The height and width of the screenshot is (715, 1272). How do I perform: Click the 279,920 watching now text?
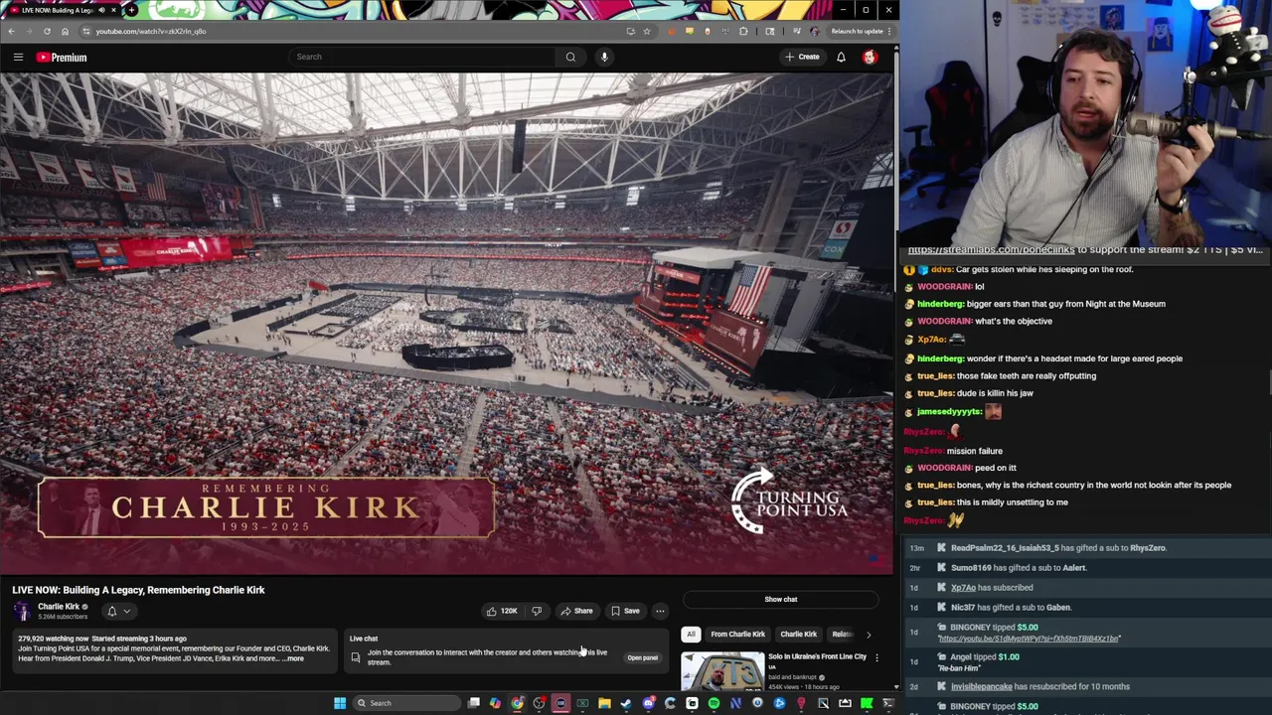pos(53,639)
